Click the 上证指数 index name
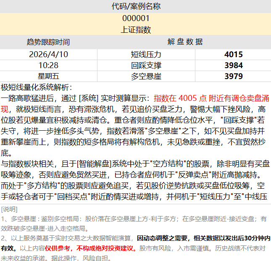This screenshot has height=261, width=271. click(x=136, y=30)
